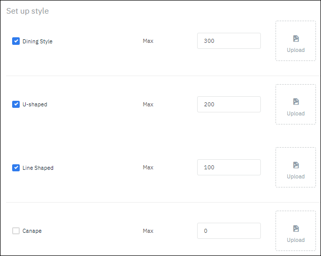Image resolution: width=321 pixels, height=256 pixels.
Task: Click the upload image icon for Canape
Action: click(x=296, y=228)
